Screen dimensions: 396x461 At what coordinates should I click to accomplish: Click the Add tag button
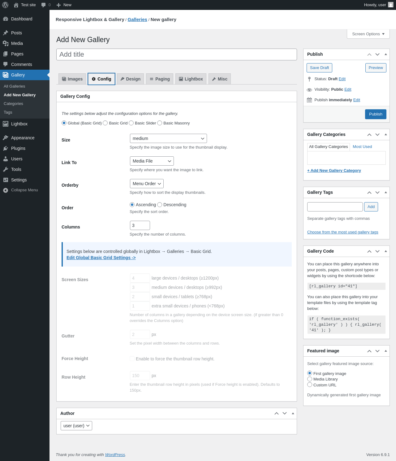(x=371, y=207)
